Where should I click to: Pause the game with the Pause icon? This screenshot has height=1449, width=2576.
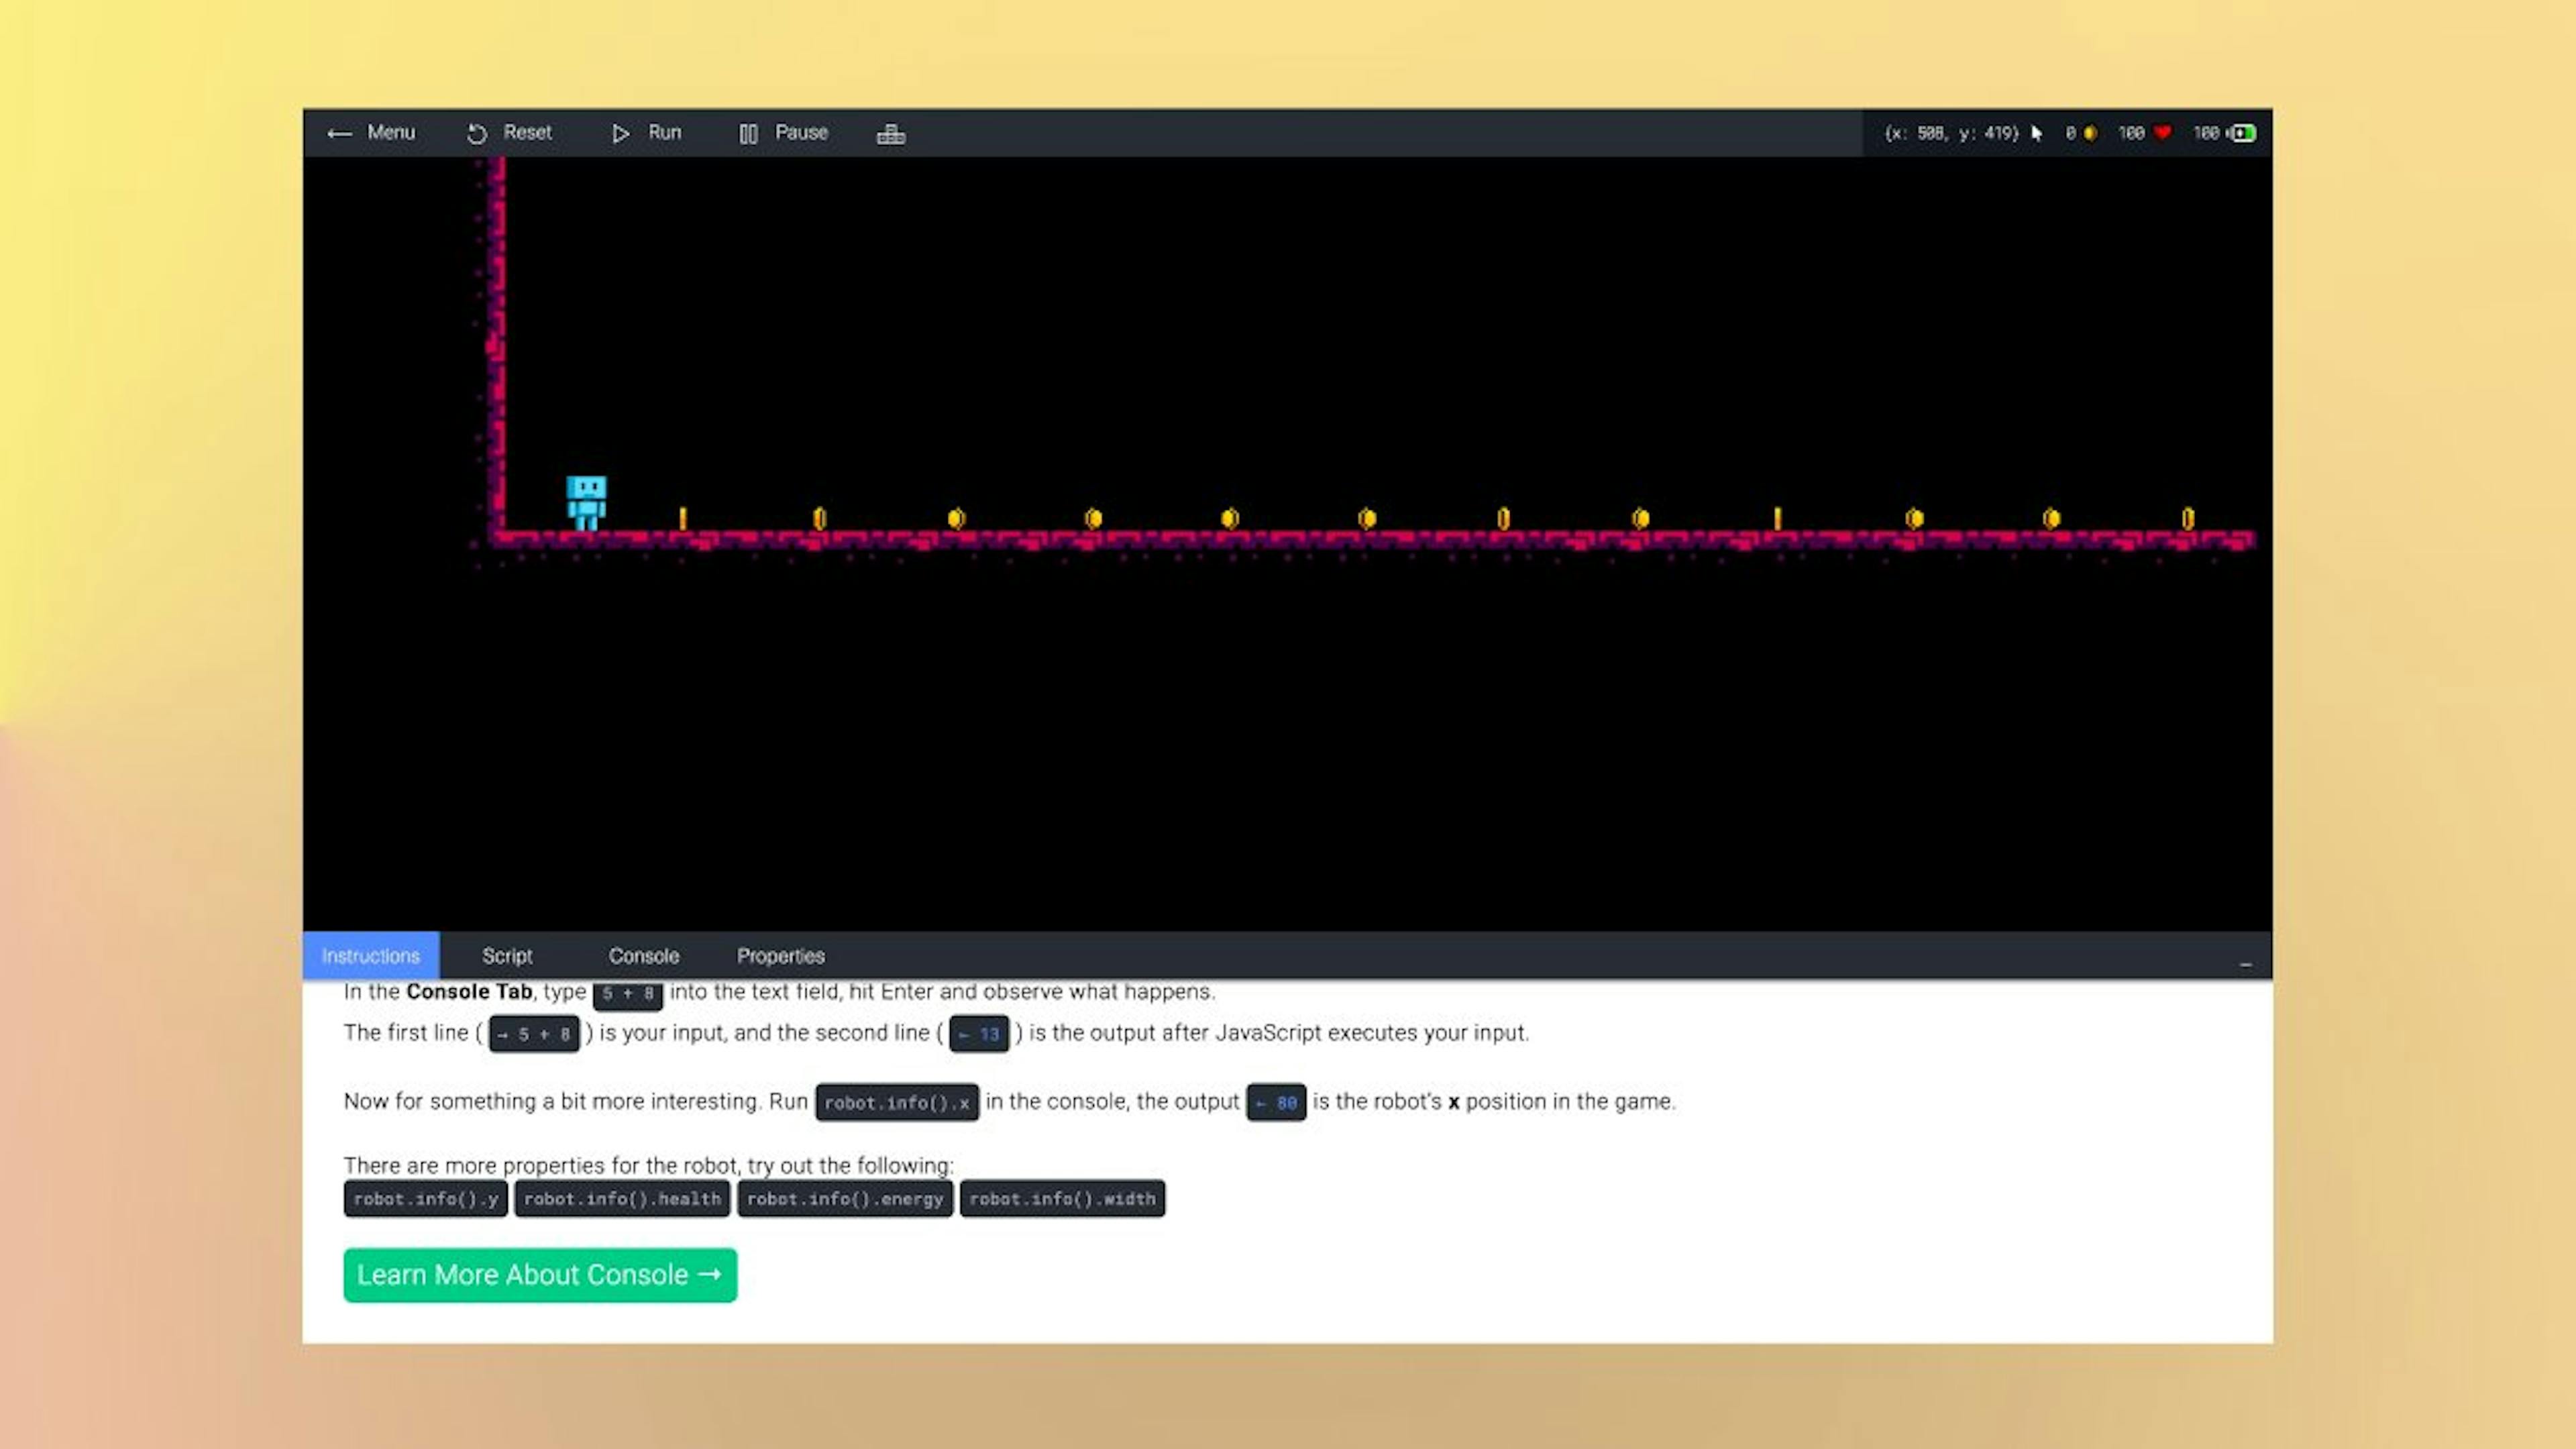[748, 133]
